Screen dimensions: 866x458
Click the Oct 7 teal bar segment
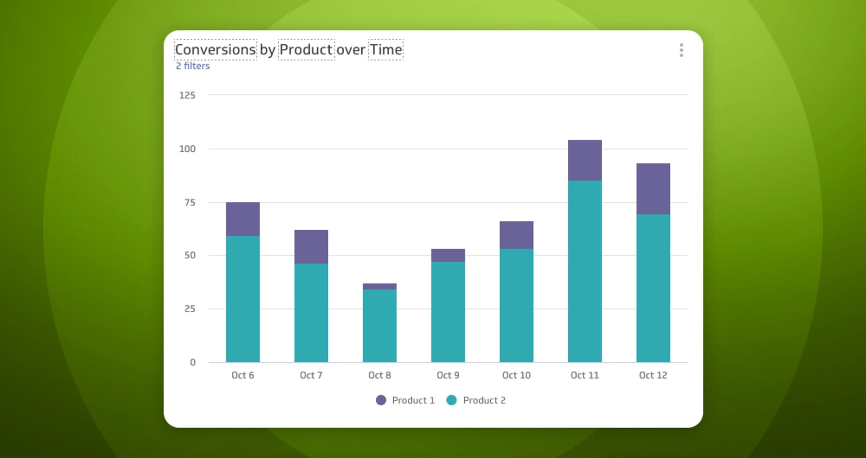coord(311,313)
